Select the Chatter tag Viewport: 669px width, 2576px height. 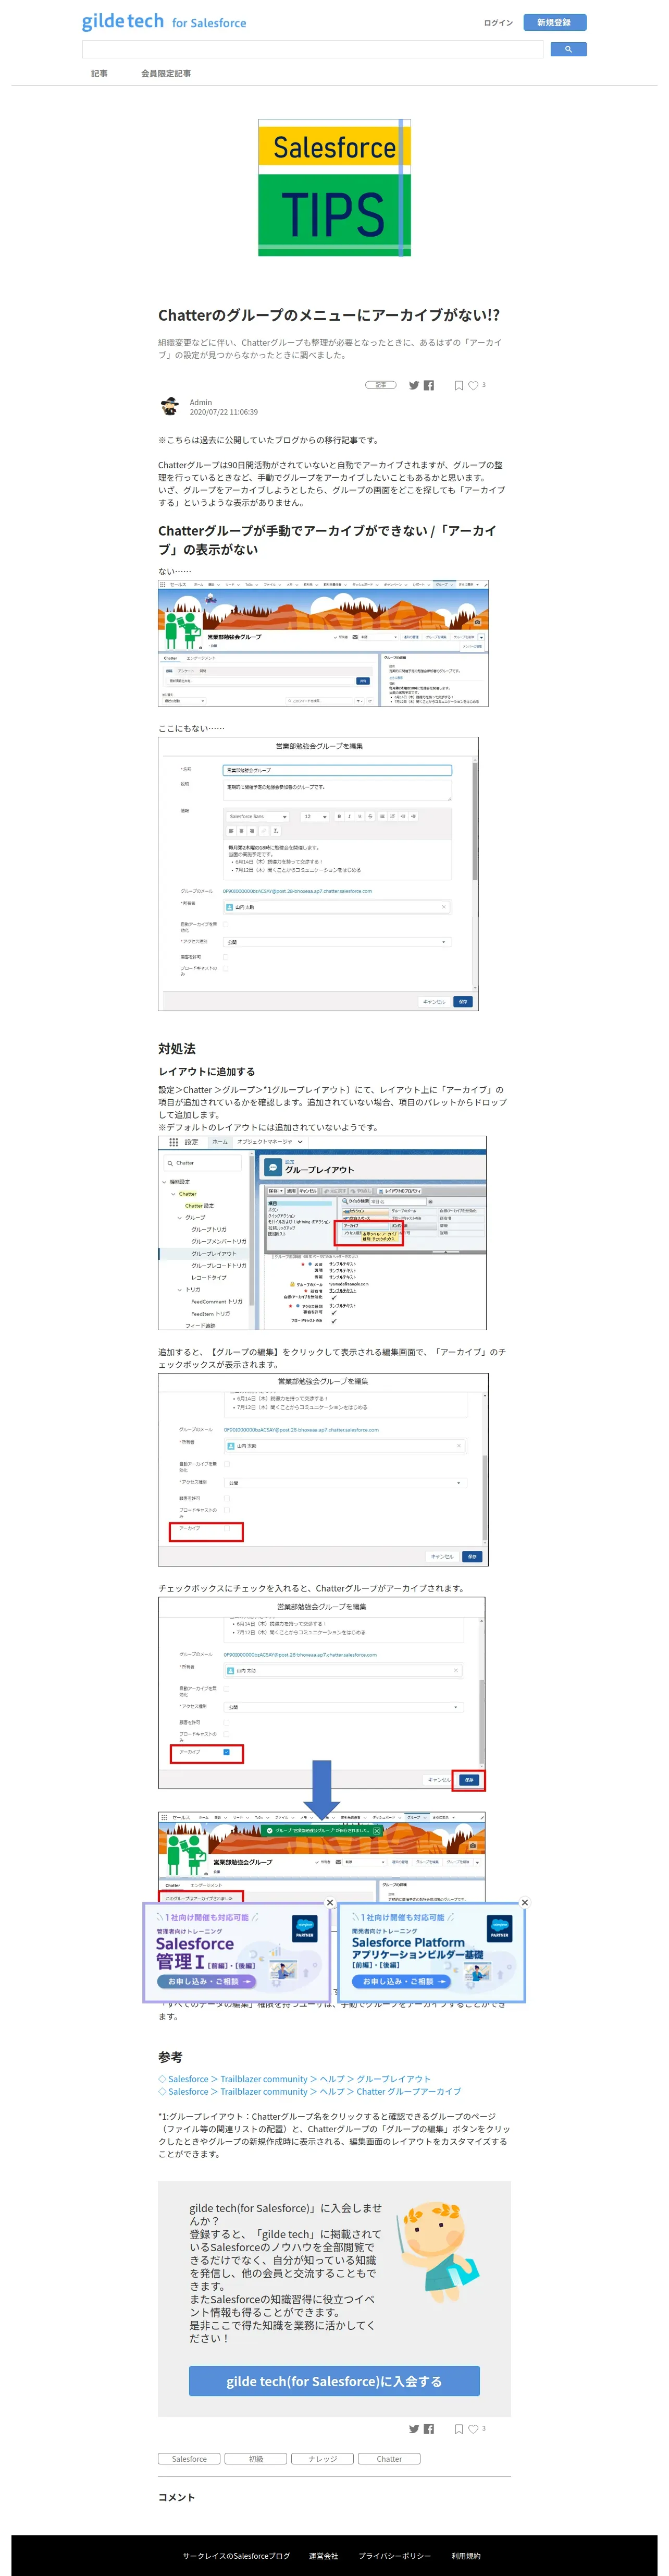coord(389,2459)
